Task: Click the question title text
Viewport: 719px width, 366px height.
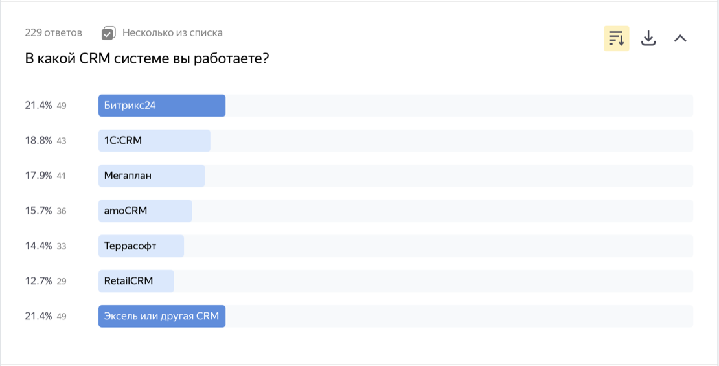Action: click(147, 59)
